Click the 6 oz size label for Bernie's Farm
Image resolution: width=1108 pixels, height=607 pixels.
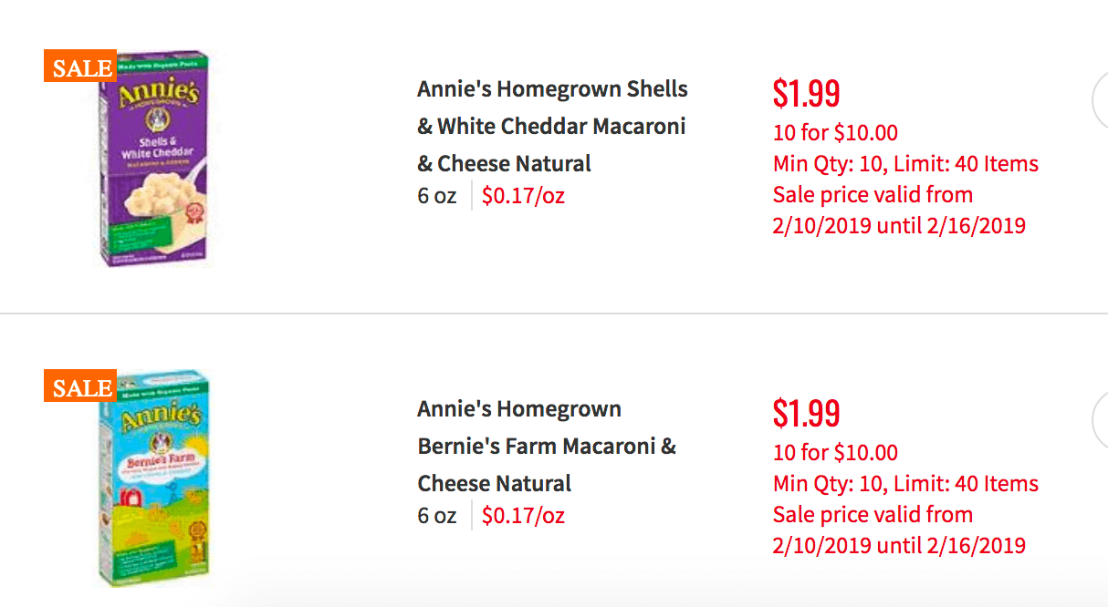(x=436, y=515)
